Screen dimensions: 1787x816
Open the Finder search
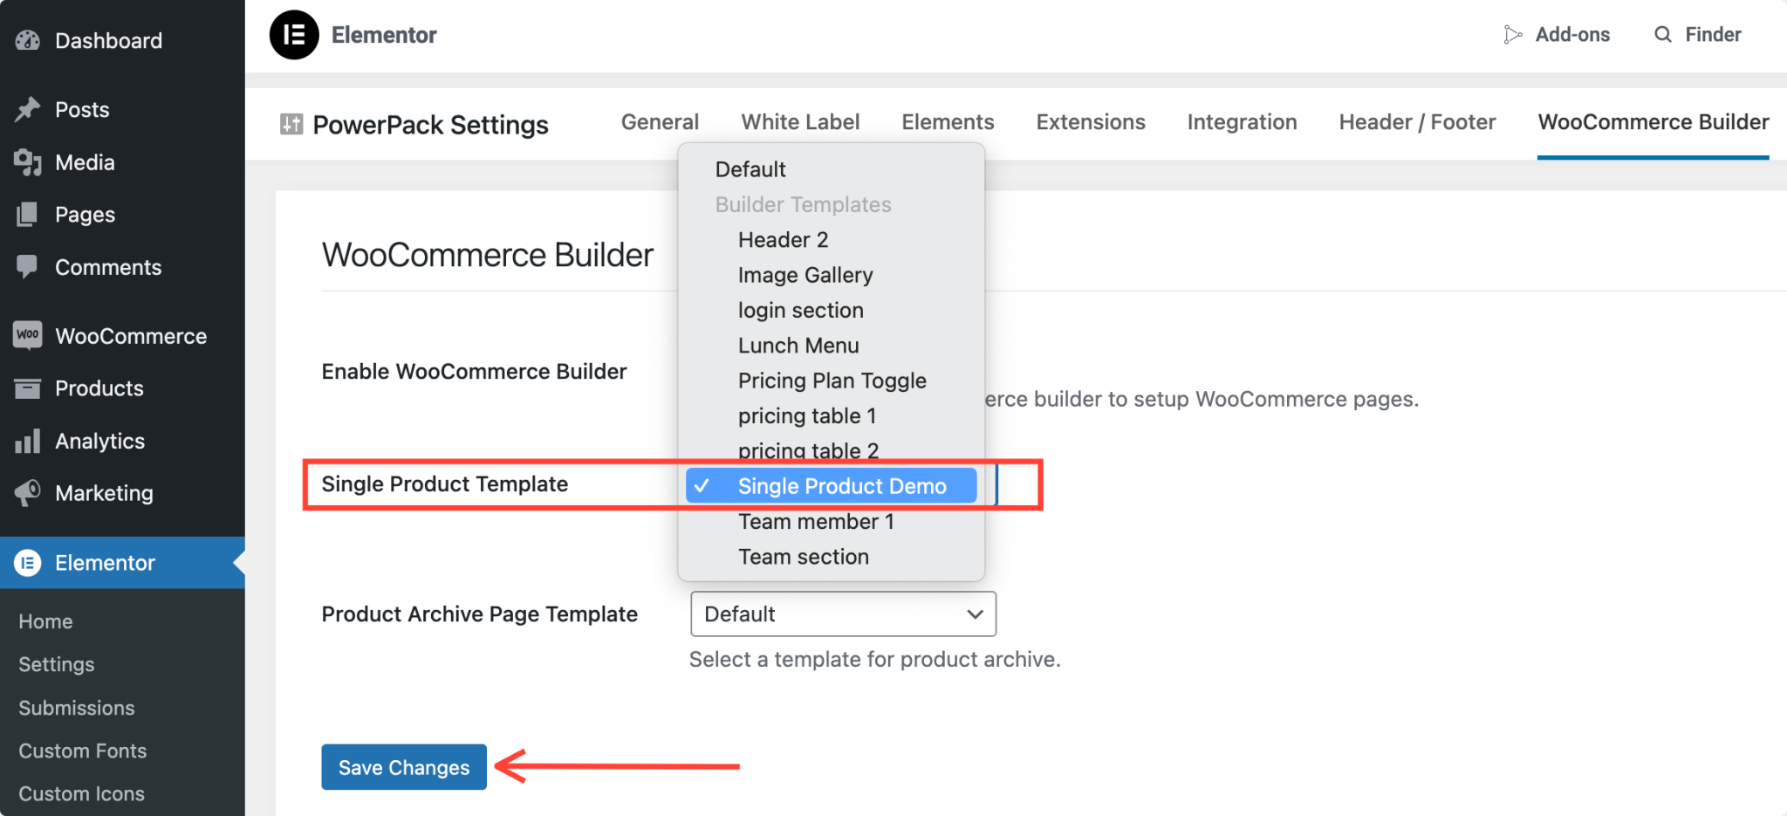(x=1698, y=35)
